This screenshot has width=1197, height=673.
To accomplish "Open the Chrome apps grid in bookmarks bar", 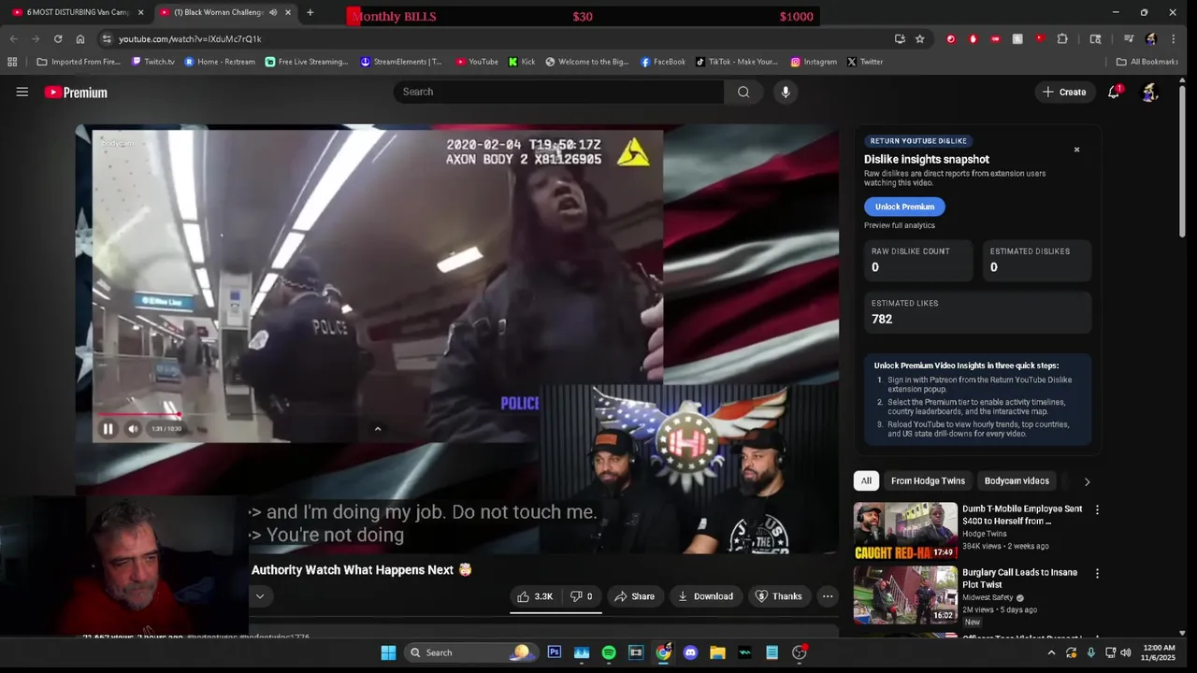I will (x=12, y=62).
